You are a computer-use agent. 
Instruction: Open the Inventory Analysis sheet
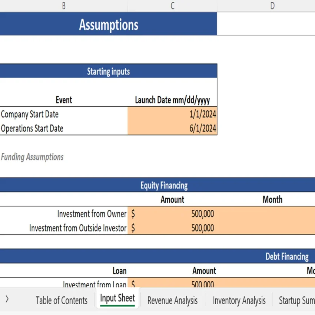(239, 300)
